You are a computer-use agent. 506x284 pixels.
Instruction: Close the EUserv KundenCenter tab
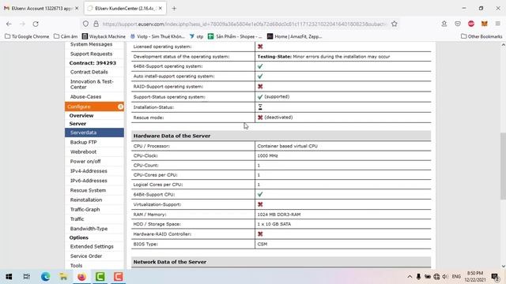(x=160, y=9)
